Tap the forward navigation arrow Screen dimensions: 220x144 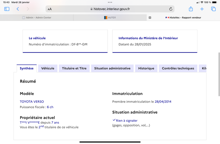click(x=28, y=9)
